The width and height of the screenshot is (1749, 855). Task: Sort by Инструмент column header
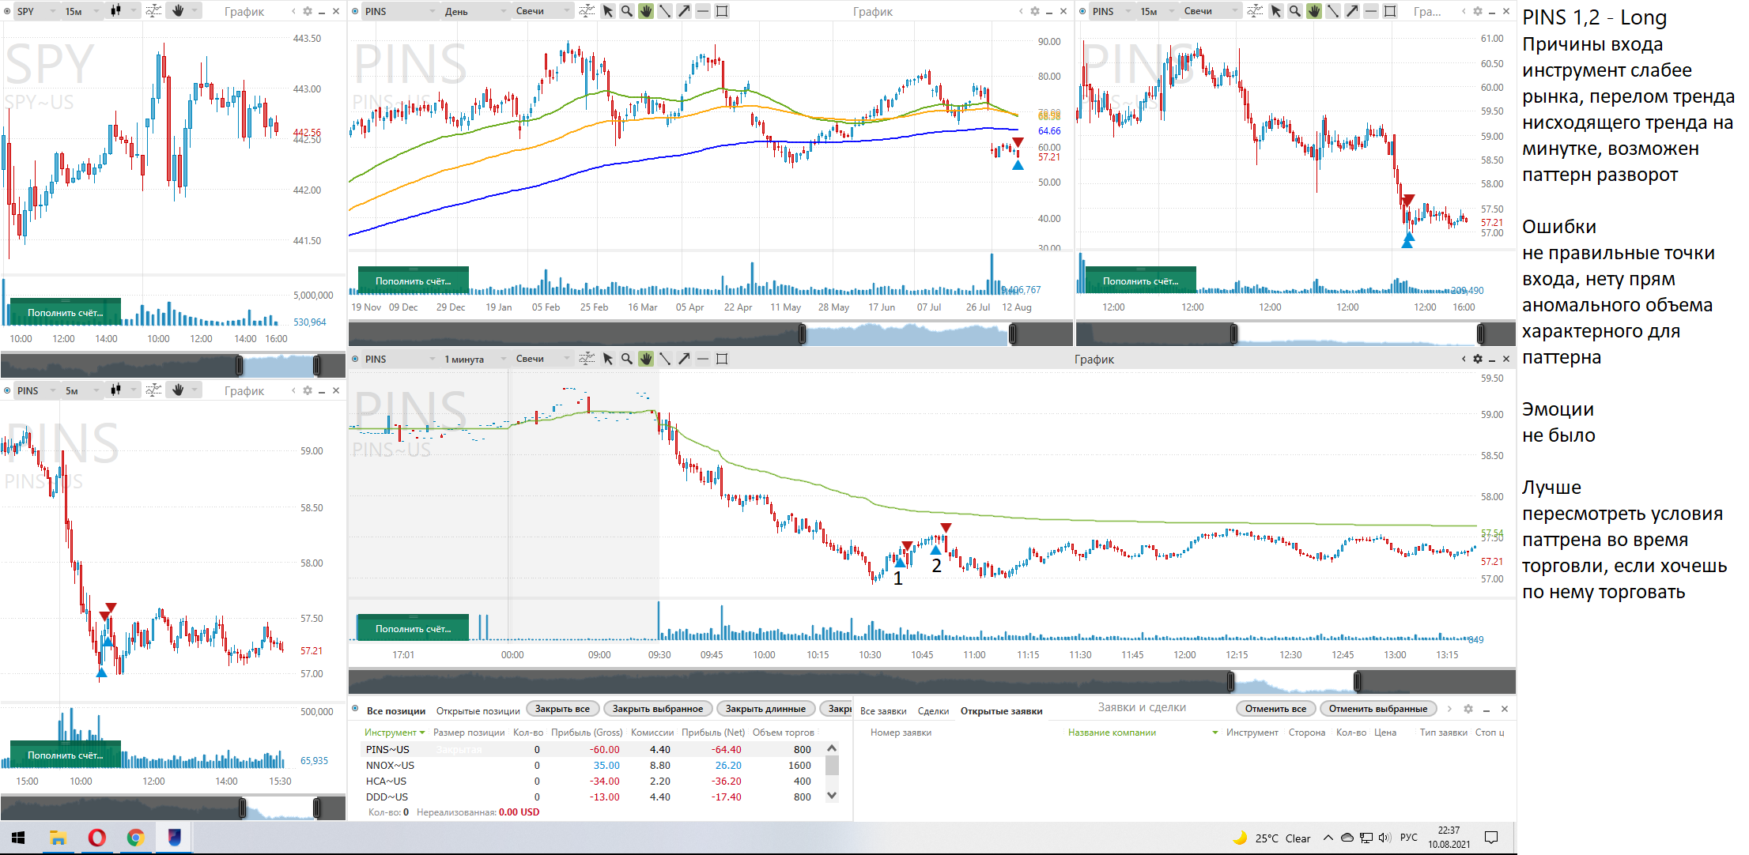(x=395, y=733)
